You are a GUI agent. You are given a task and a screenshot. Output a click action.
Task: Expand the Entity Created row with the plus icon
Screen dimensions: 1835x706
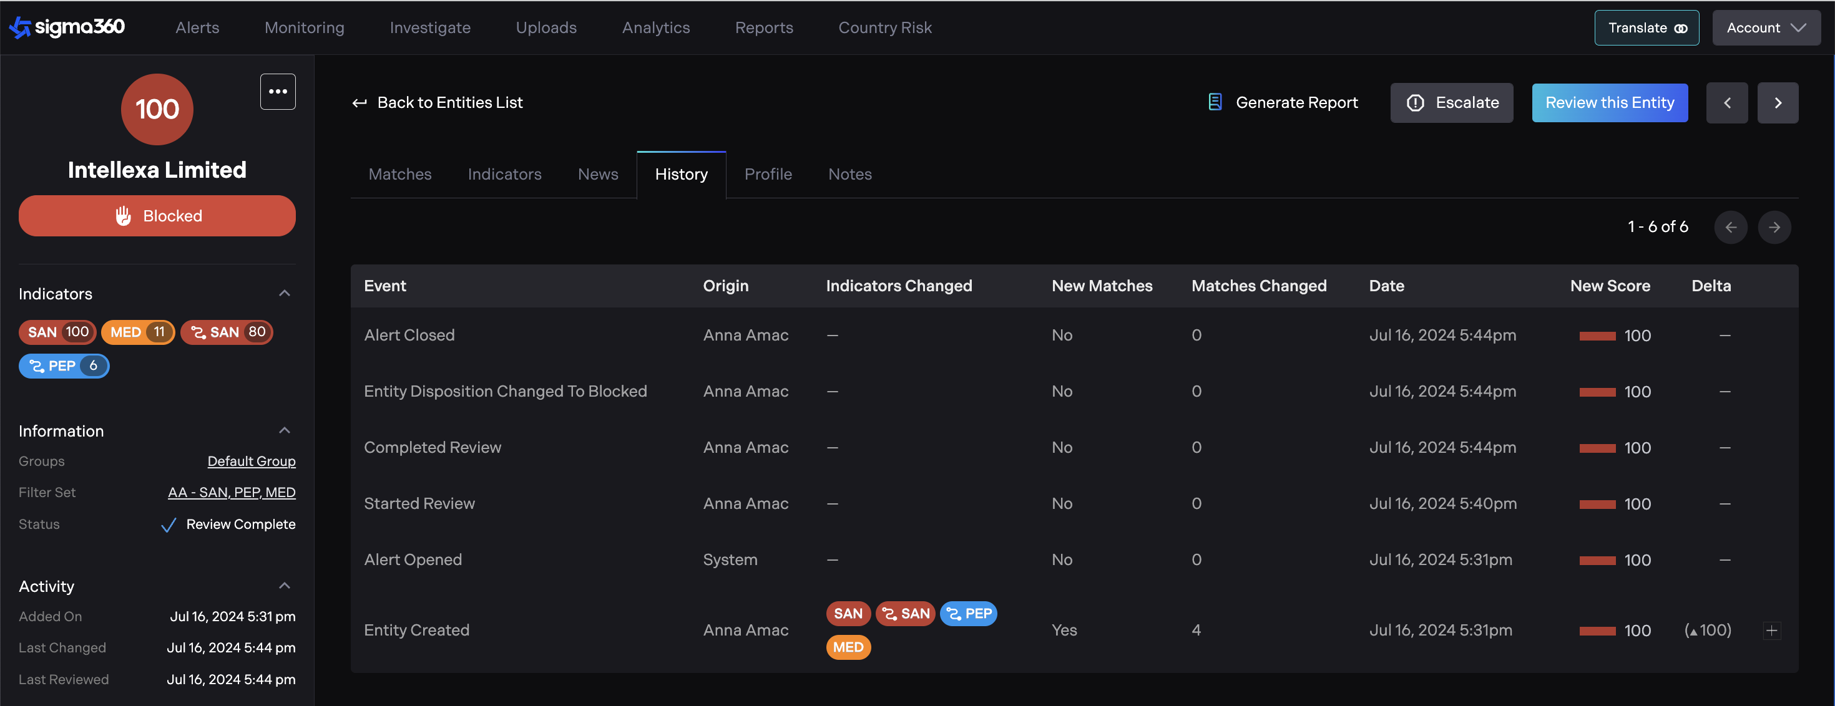point(1771,630)
